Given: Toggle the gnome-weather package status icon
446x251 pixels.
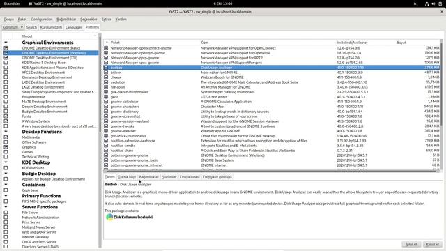Looking at the screenshot, I should coord(106,131).
